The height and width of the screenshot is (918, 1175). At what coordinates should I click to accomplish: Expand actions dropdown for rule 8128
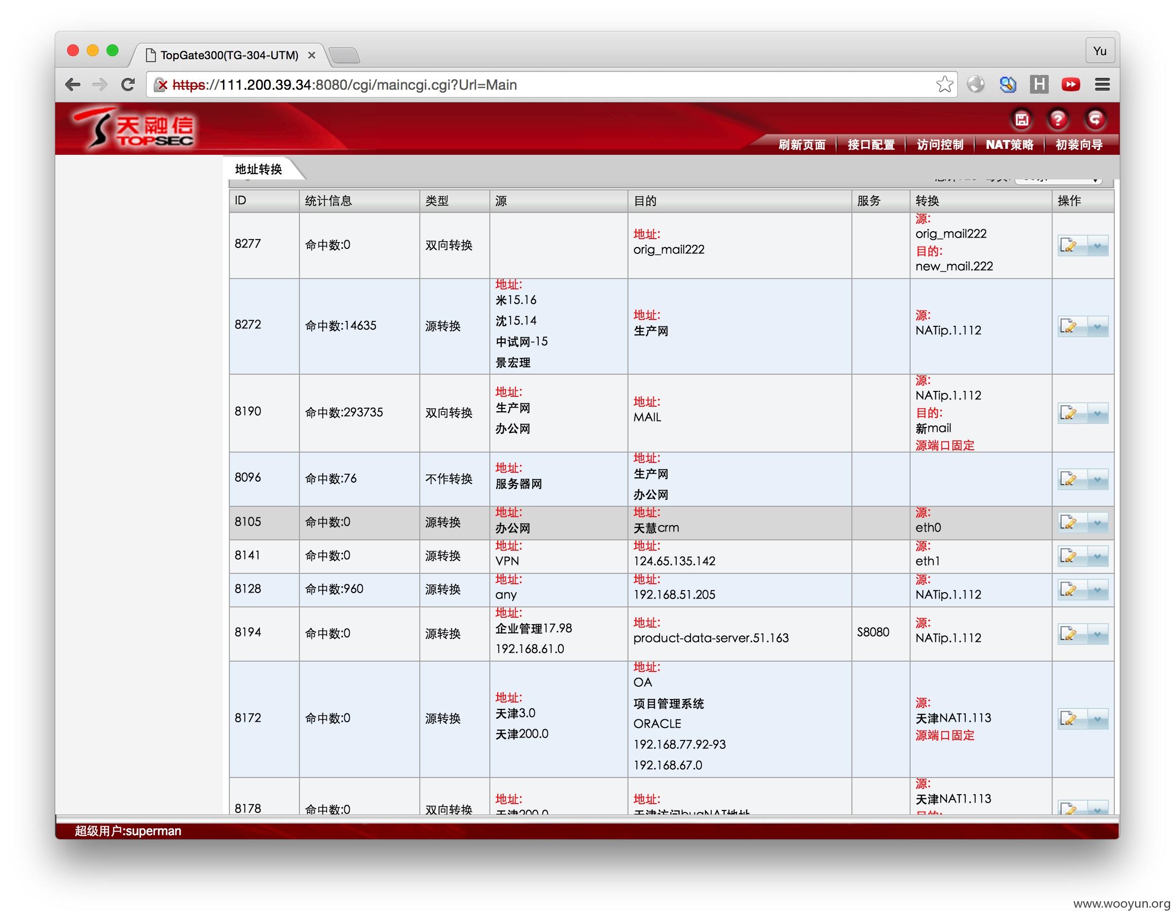click(x=1098, y=590)
